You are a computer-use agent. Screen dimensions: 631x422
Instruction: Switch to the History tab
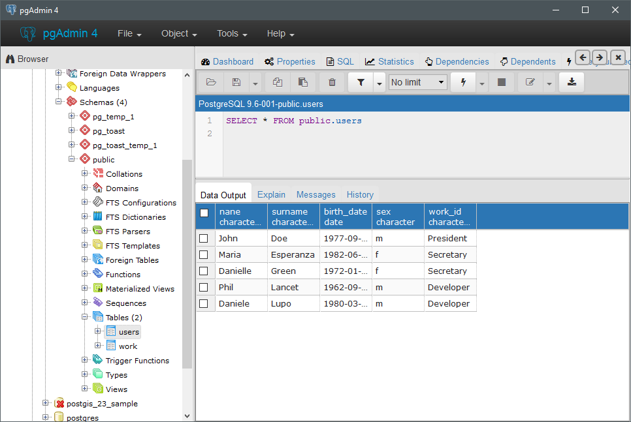(x=360, y=194)
